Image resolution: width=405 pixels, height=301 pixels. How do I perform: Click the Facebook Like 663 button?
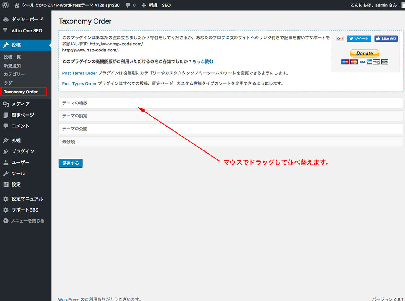click(x=386, y=39)
